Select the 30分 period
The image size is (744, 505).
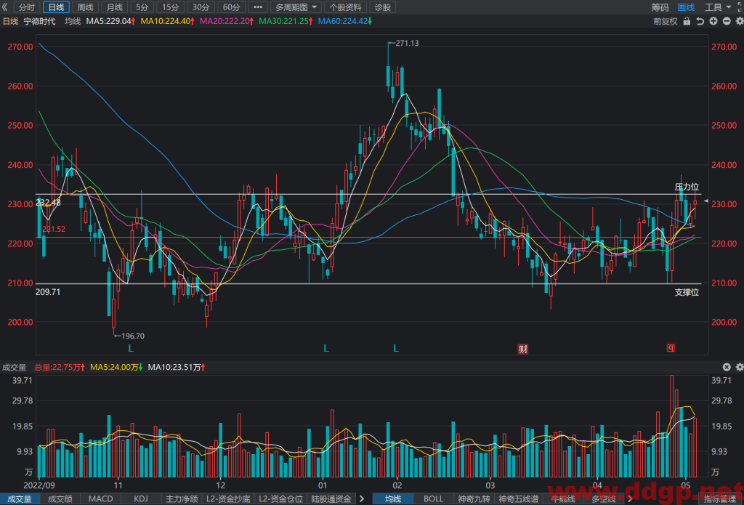point(201,7)
